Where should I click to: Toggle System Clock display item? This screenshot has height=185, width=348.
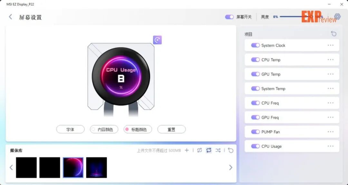click(x=255, y=45)
